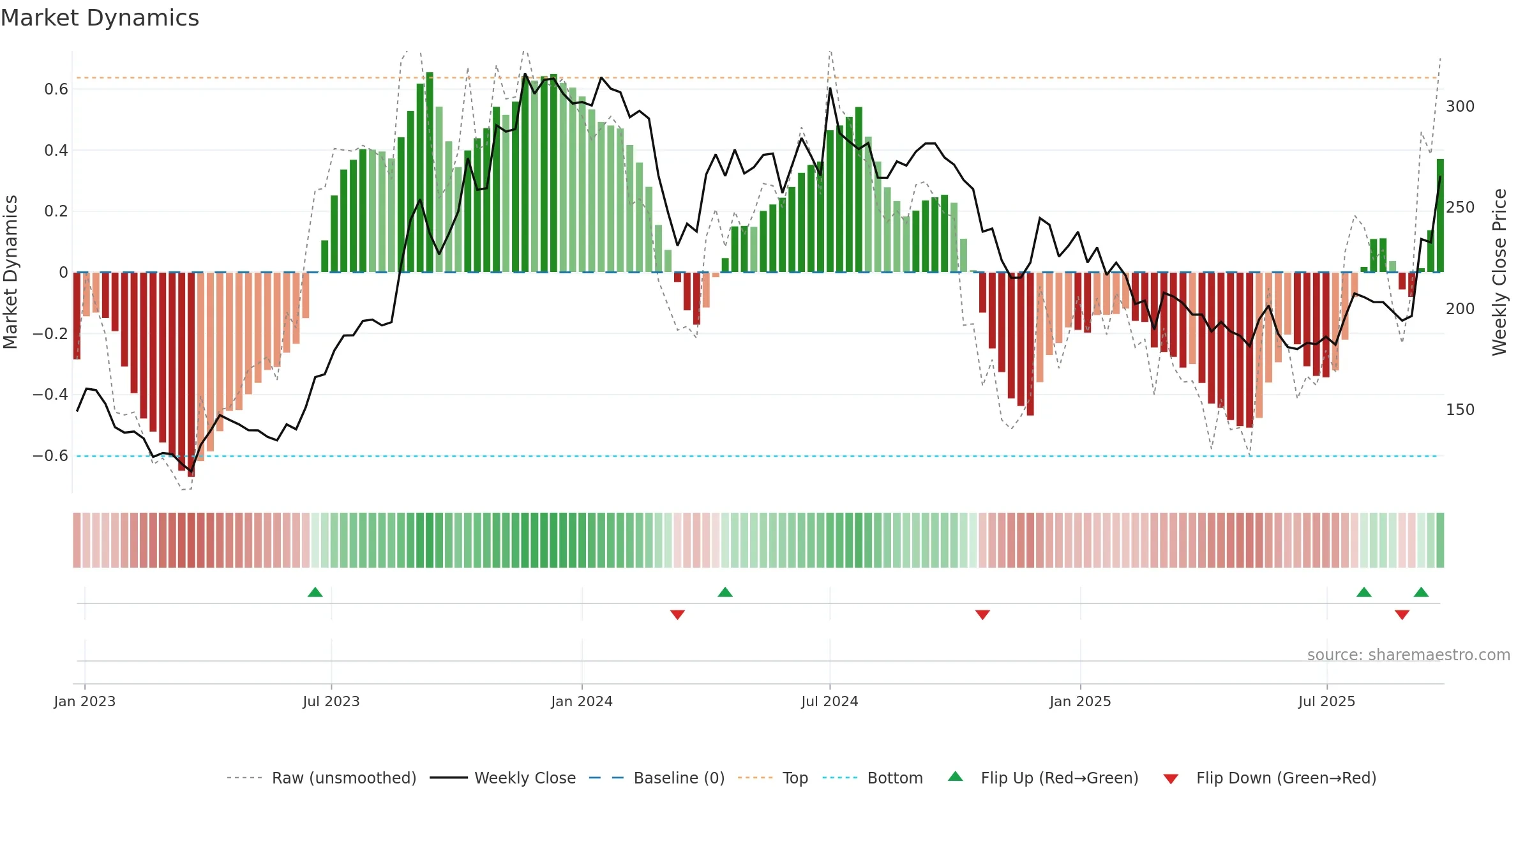Click the deepest red bar near −0.67 in 2023
The image size is (1532, 862).
[191, 375]
